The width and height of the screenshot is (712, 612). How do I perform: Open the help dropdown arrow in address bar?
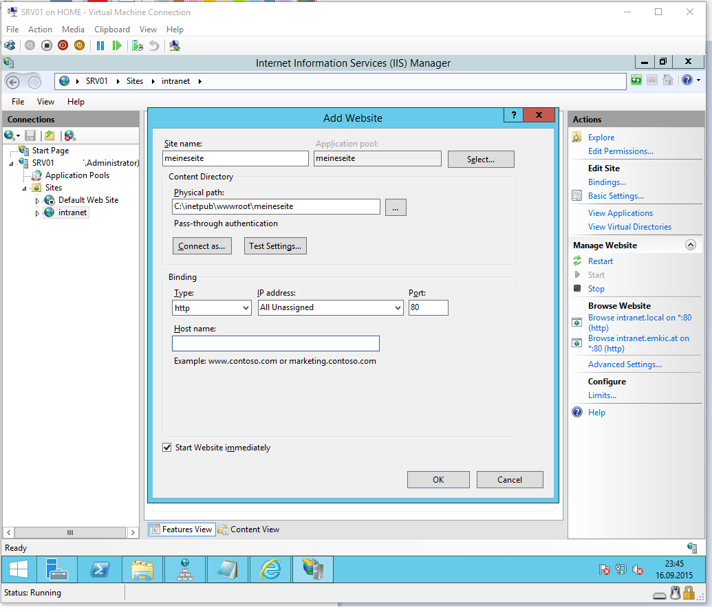pyautogui.click(x=698, y=80)
